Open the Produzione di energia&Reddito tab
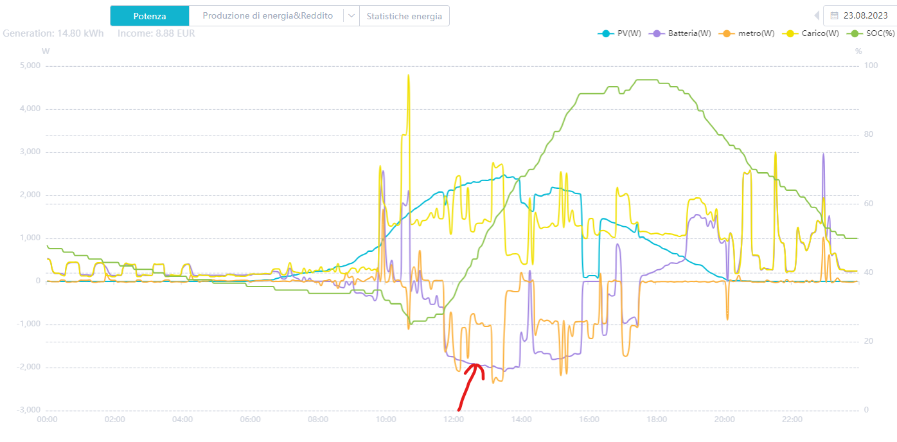 (x=267, y=16)
